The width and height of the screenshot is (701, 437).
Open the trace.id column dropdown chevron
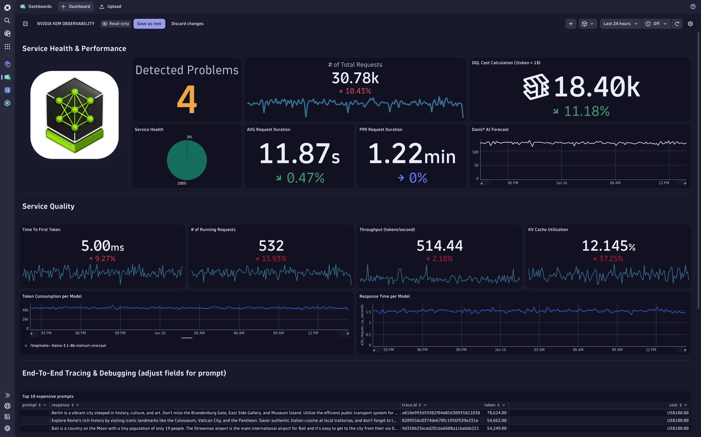(425, 405)
